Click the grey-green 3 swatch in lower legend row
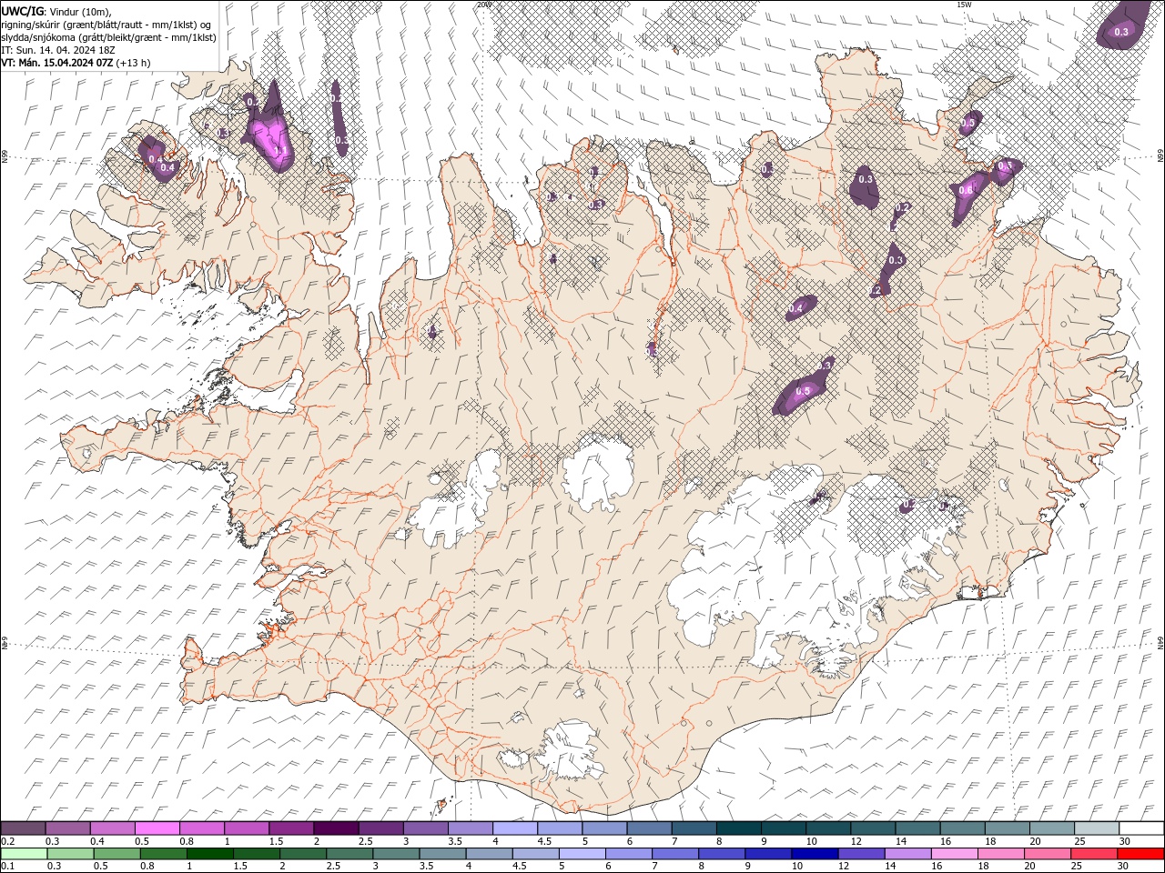The image size is (1165, 873). tap(397, 854)
